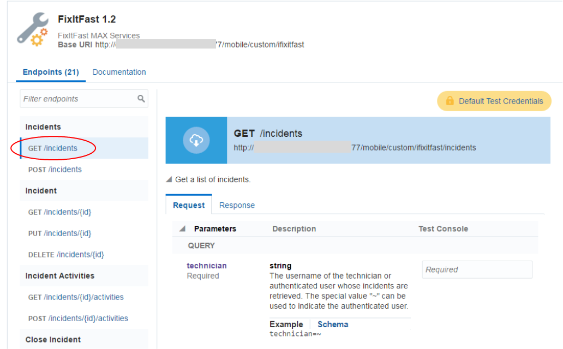Focus the Filter endpoints search field
This screenshot has width=563, height=349.
(84, 99)
